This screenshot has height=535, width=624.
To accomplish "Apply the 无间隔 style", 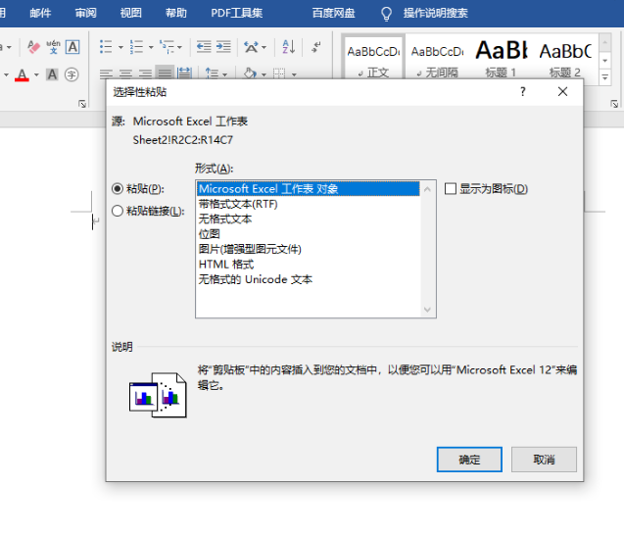I will click(437, 59).
